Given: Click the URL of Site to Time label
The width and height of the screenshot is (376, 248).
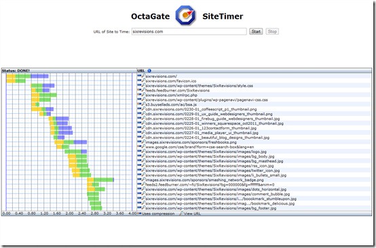Looking at the screenshot, I should (x=111, y=32).
